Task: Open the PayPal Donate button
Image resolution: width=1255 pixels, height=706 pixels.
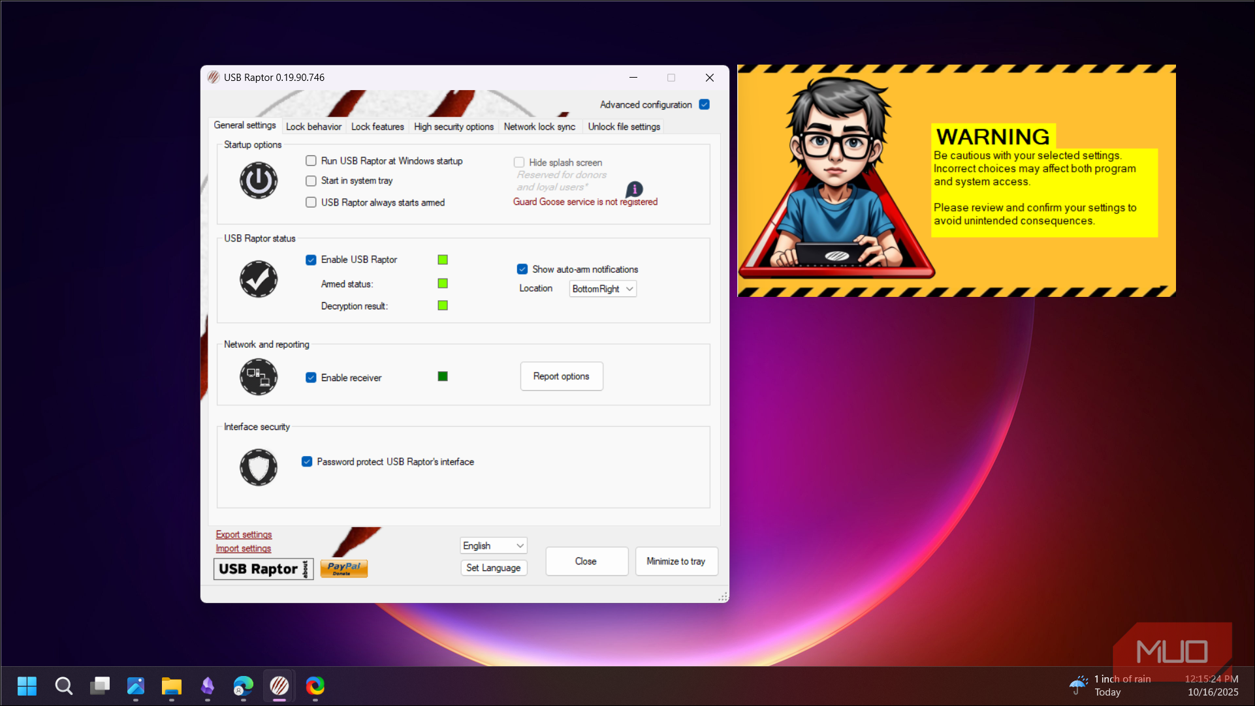Action: coord(344,568)
